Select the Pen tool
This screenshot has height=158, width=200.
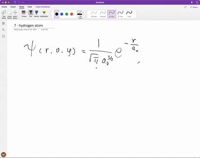(x=31, y=14)
